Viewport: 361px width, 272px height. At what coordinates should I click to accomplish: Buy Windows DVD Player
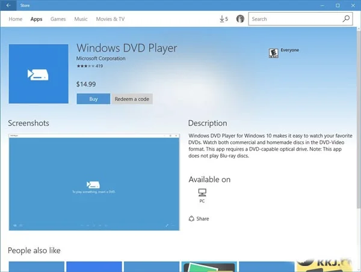[93, 99]
